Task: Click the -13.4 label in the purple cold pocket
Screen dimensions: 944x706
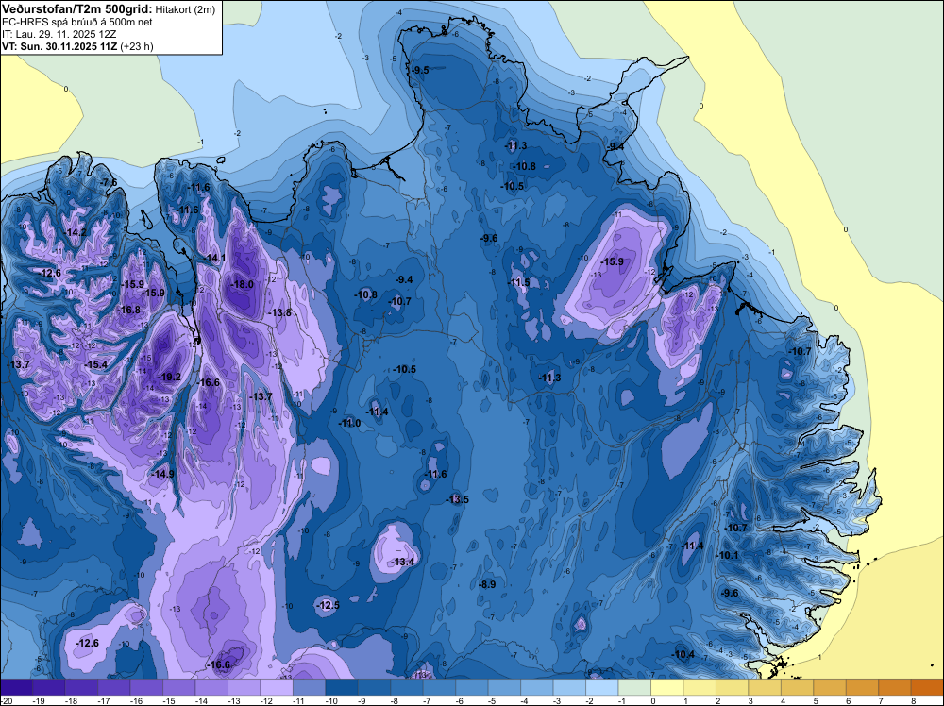Action: [x=403, y=563]
